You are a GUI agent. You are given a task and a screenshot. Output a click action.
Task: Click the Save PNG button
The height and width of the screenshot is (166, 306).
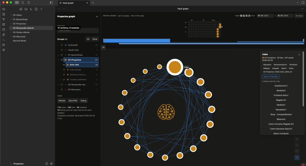73,101
